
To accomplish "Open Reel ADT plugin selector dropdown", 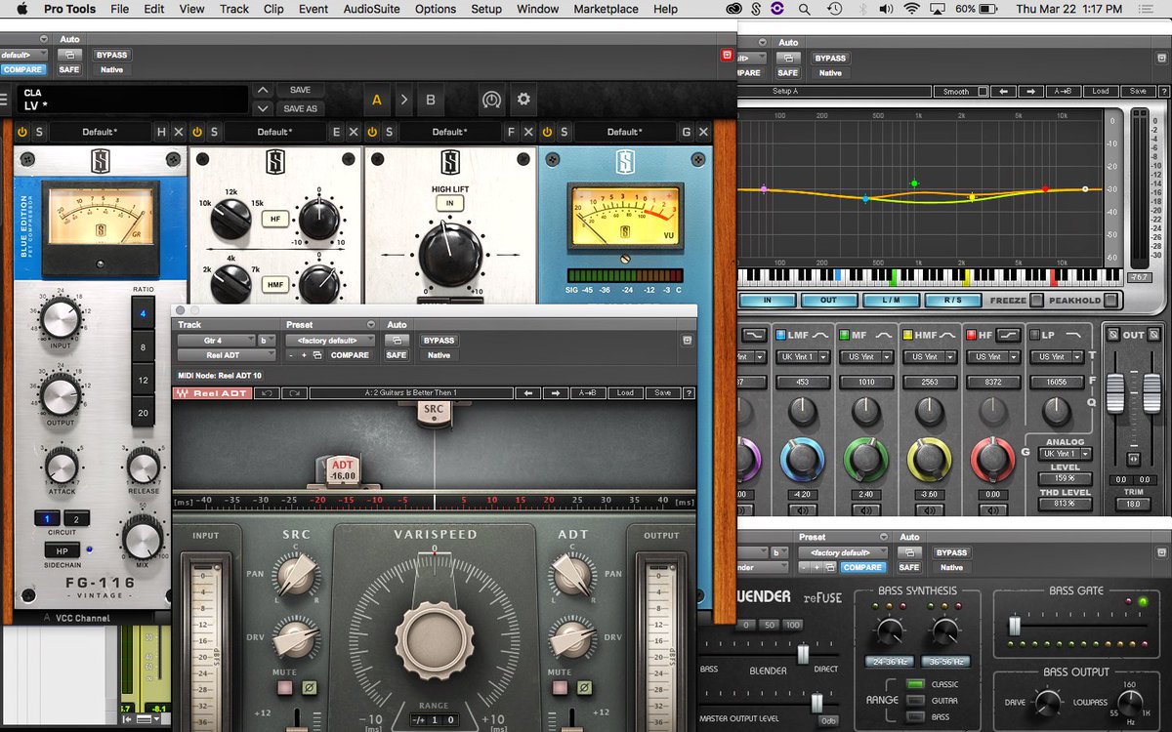I will click(x=227, y=355).
